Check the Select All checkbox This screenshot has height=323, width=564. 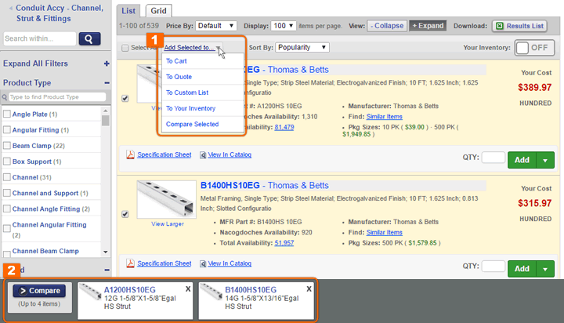point(125,48)
